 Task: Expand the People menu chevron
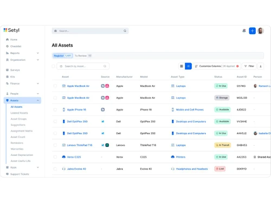(38, 94)
